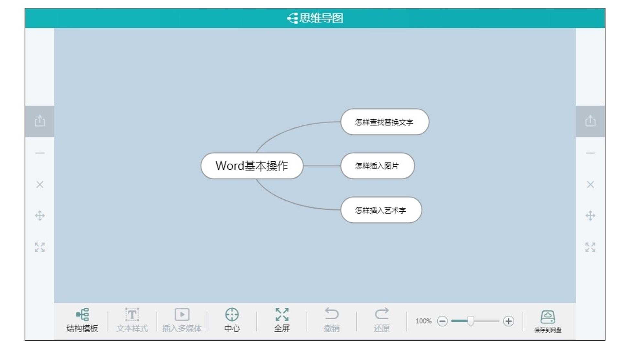This screenshot has width=621, height=349.
Task: Select the 怎样插入艺术字 node
Action: pyautogui.click(x=381, y=210)
